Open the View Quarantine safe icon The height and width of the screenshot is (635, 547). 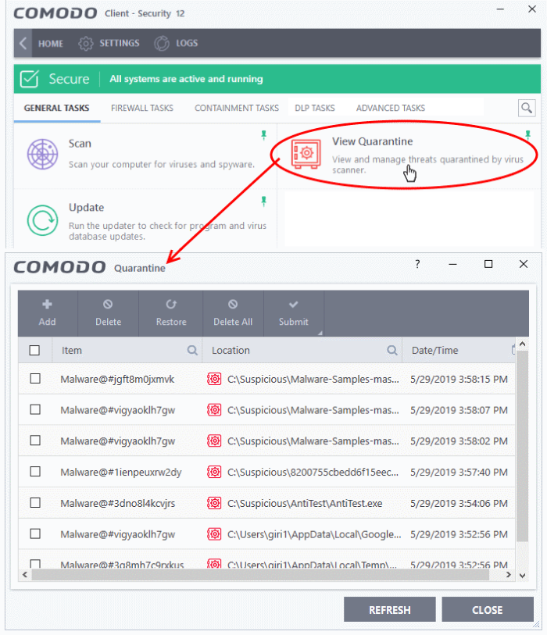306,154
